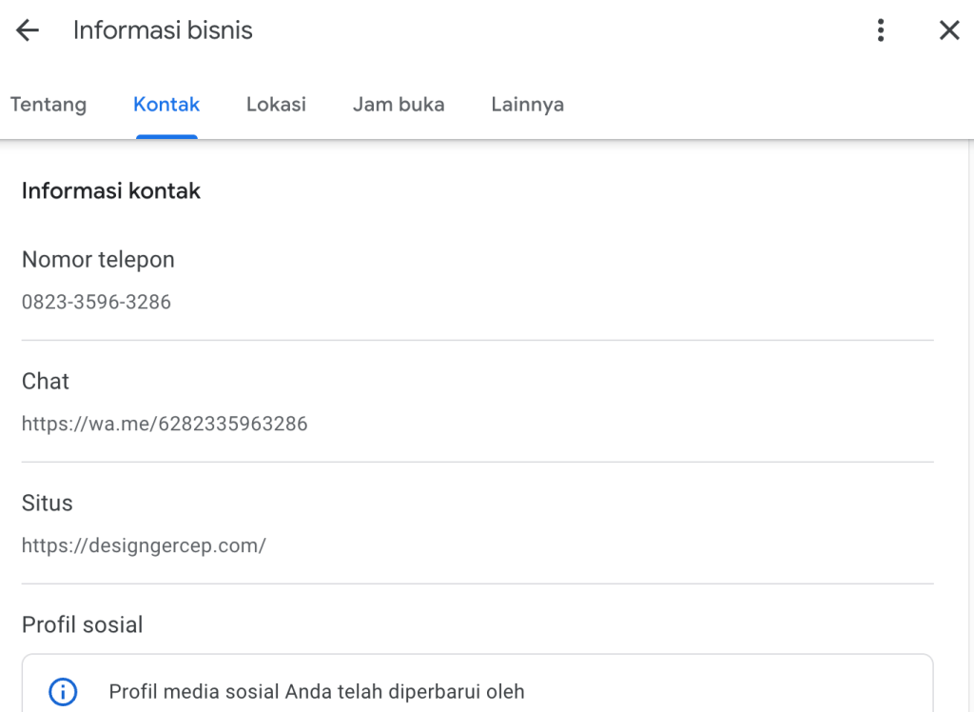The width and height of the screenshot is (974, 712).
Task: Click the Informasi kontak section heading
Action: click(x=111, y=191)
